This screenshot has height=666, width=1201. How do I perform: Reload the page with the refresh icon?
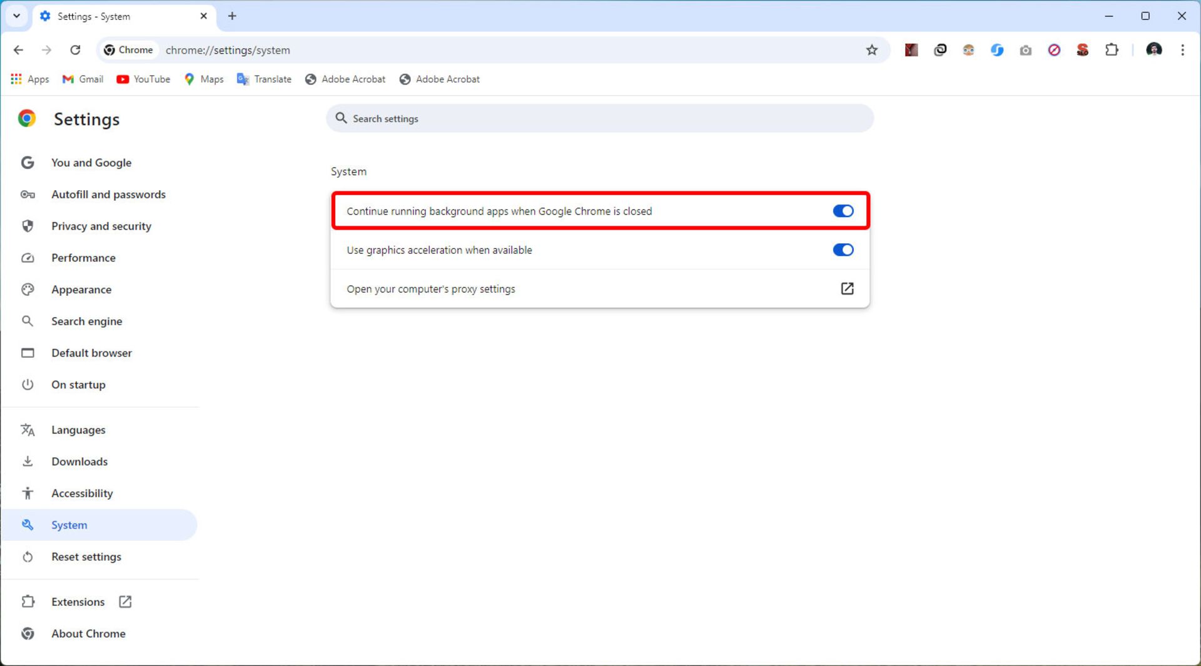pyautogui.click(x=75, y=50)
